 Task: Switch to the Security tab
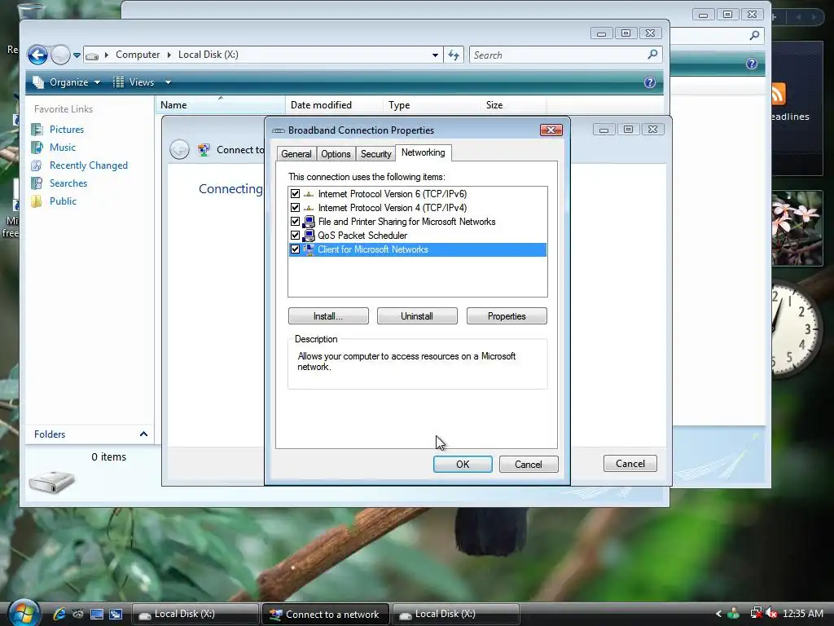click(x=375, y=154)
